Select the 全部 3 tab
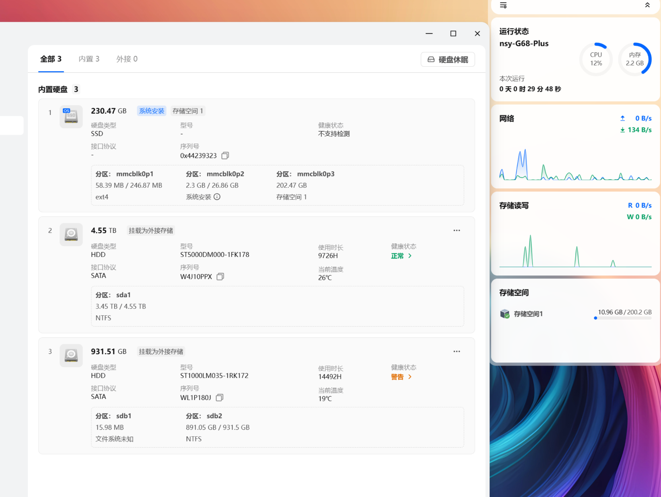 coord(51,59)
